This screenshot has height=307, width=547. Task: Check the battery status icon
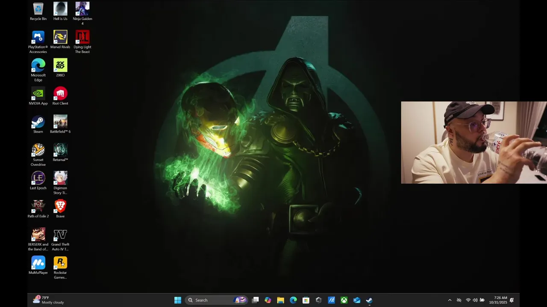tap(482, 300)
